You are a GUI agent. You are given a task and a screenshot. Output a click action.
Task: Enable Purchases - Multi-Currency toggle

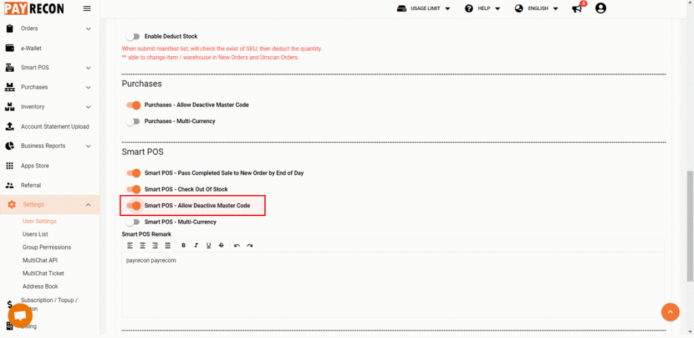pyautogui.click(x=133, y=121)
